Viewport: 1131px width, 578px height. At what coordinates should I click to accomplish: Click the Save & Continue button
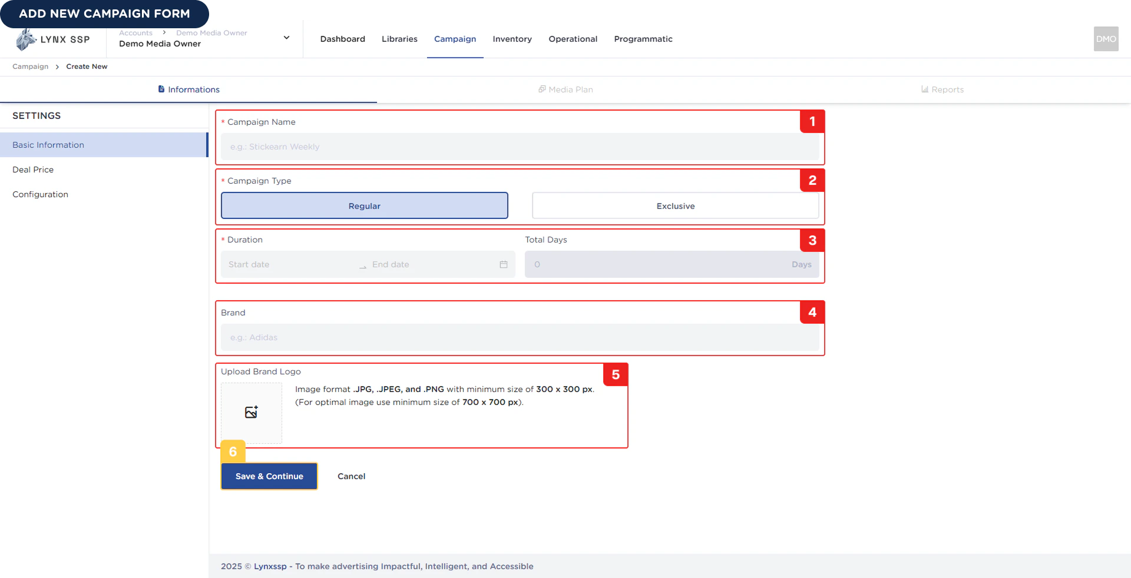pos(269,476)
